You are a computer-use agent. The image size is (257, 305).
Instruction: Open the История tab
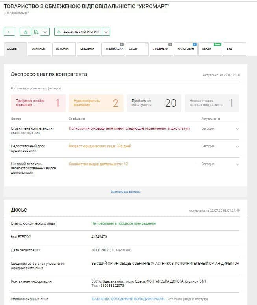point(64,49)
